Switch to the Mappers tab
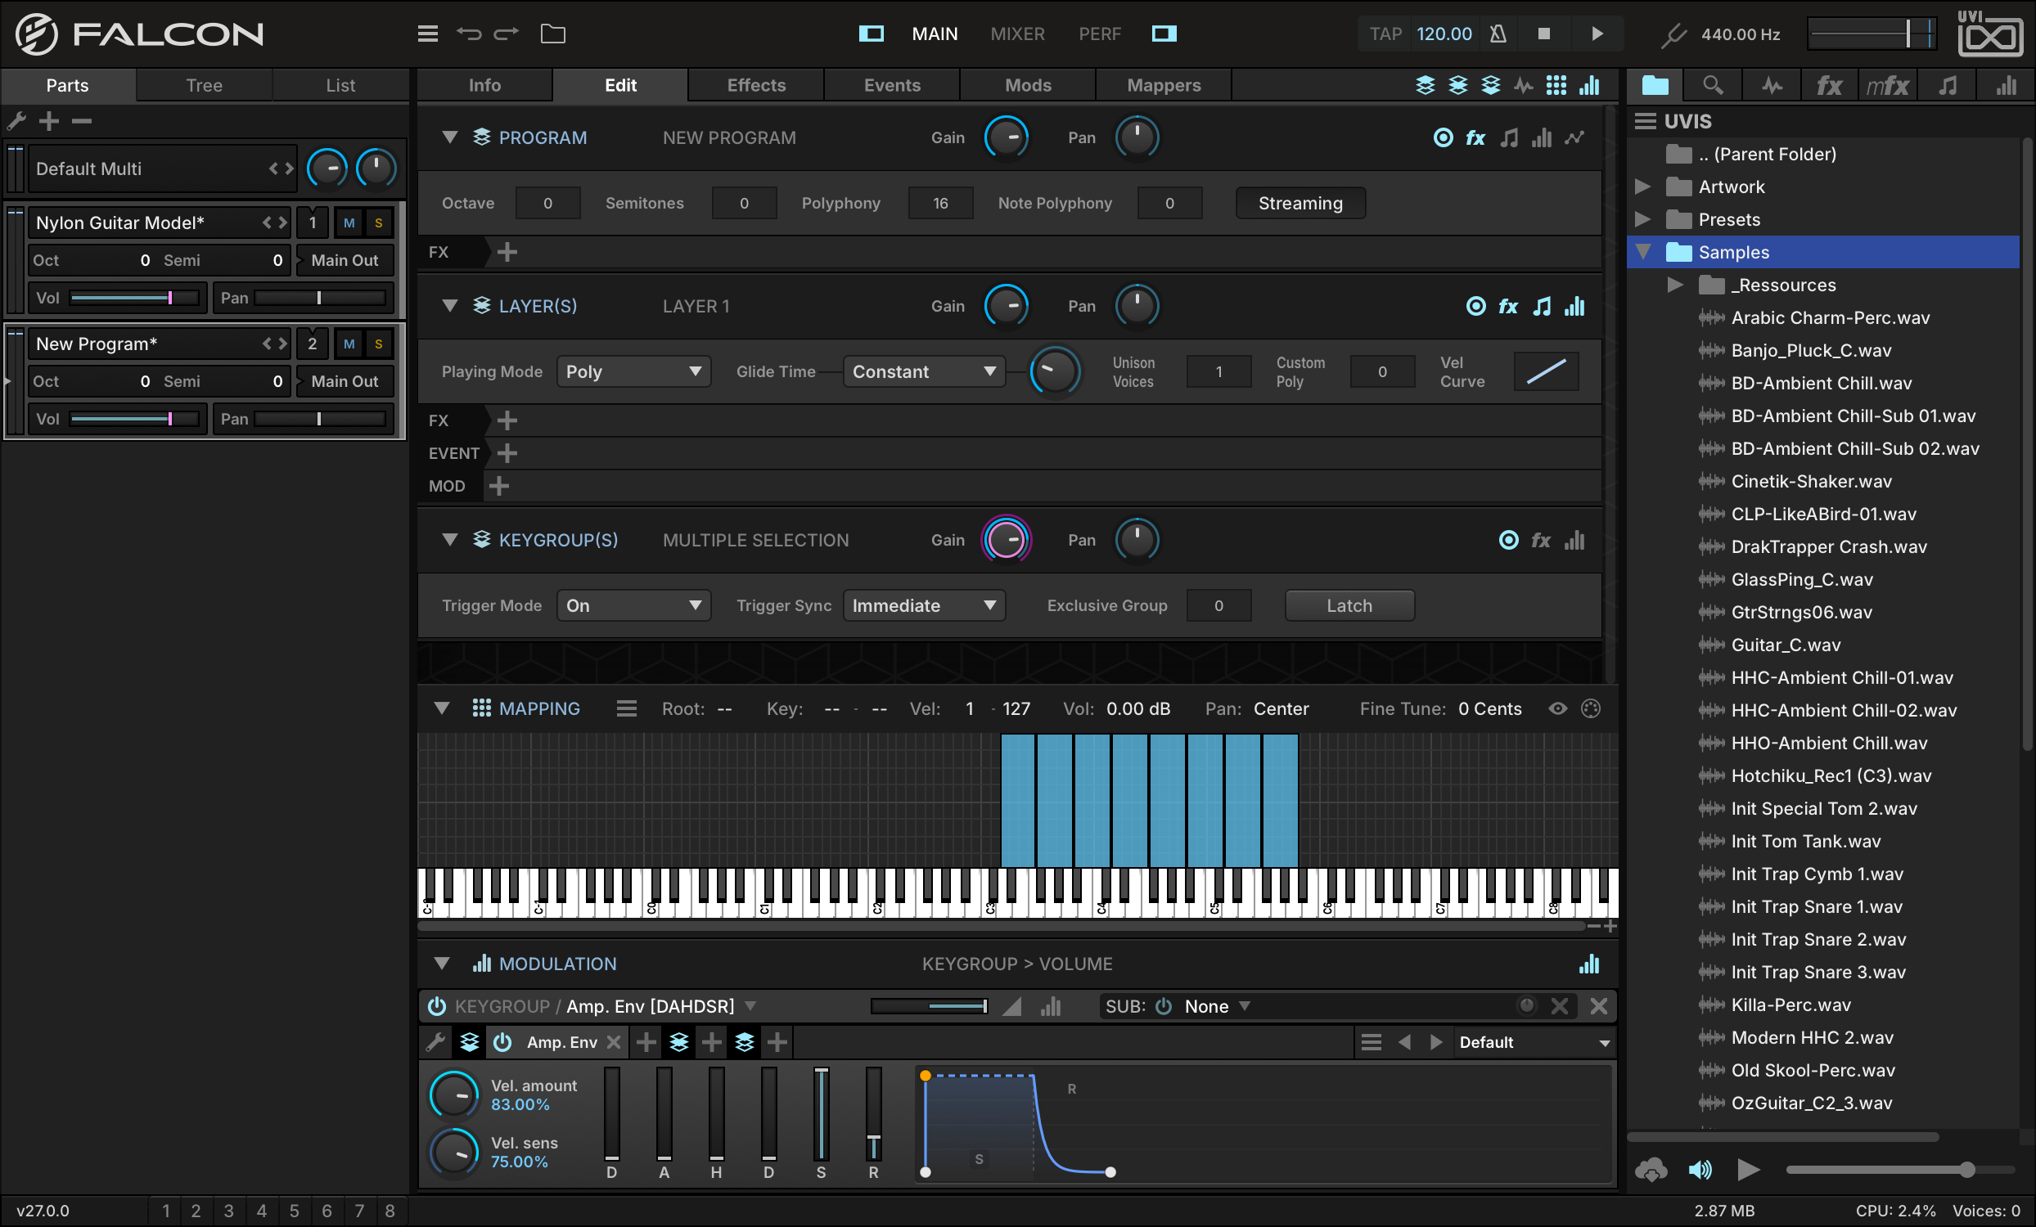The height and width of the screenshot is (1227, 2036). tap(1164, 85)
